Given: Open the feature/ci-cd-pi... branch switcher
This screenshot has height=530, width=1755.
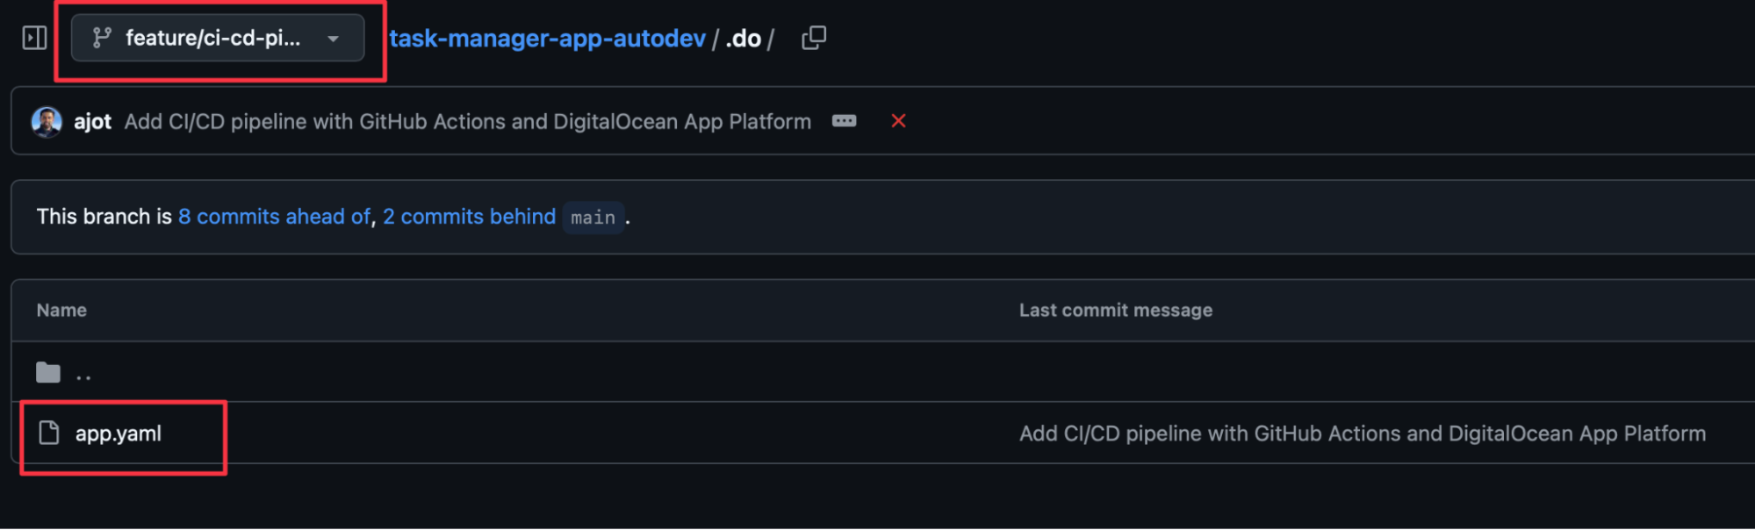Looking at the screenshot, I should click(x=218, y=38).
